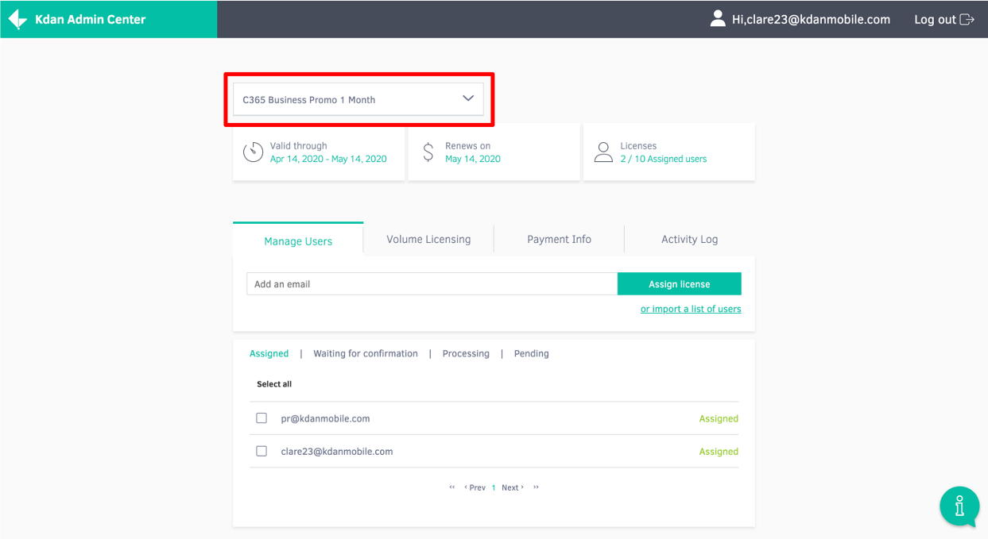Click the user profile icon beside Hi,clare23
The height and width of the screenshot is (539, 988).
pyautogui.click(x=718, y=19)
